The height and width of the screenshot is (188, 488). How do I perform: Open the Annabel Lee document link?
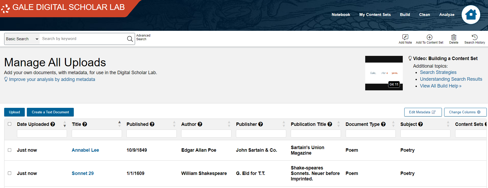pos(85,150)
